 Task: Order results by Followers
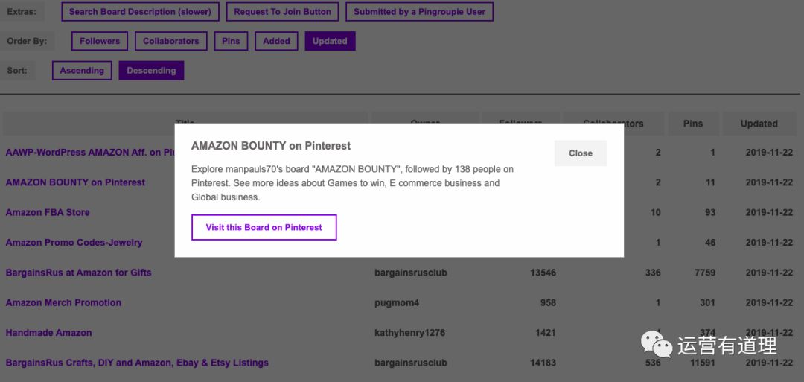[x=100, y=41]
